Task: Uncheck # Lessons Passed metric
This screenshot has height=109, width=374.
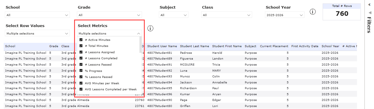Action: (81, 65)
